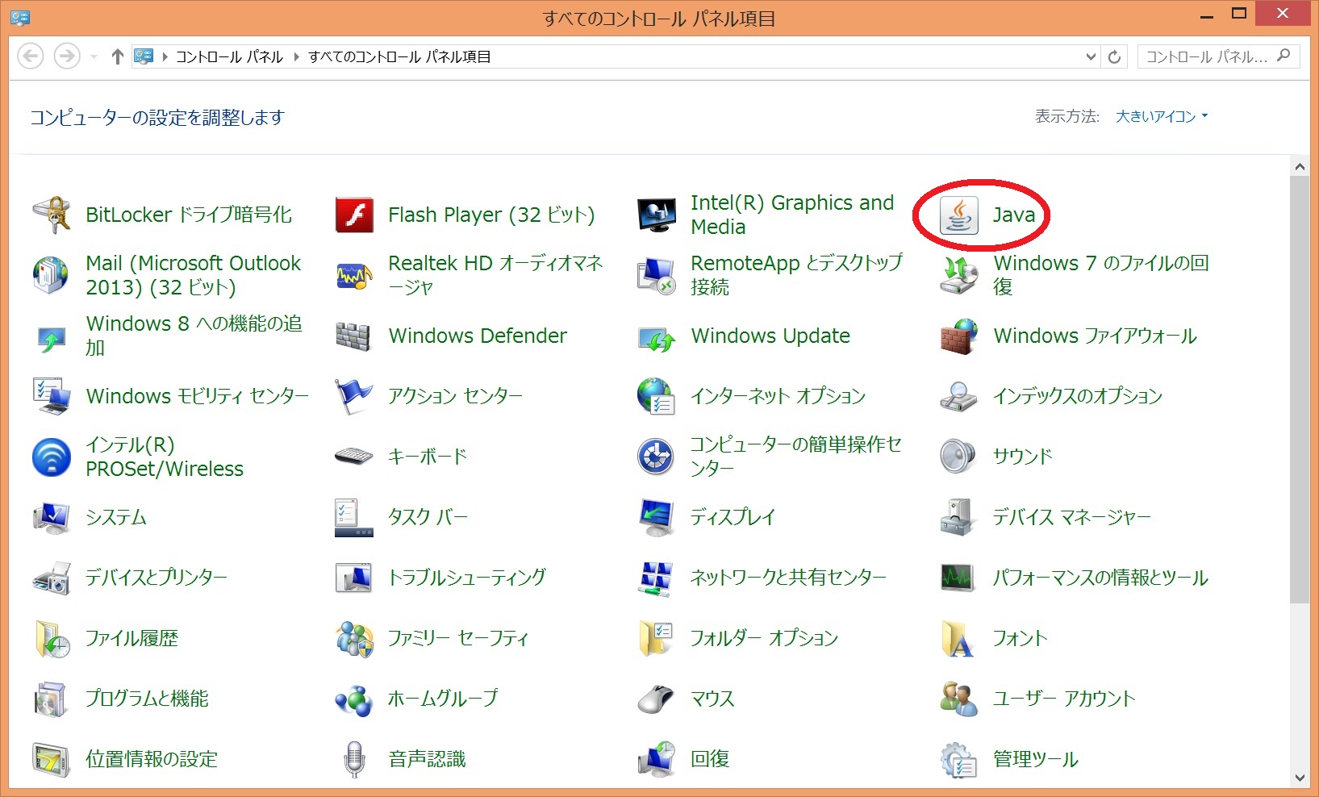Refresh the Control Panel view
Image resolution: width=1319 pixels, height=797 pixels.
pos(1114,56)
